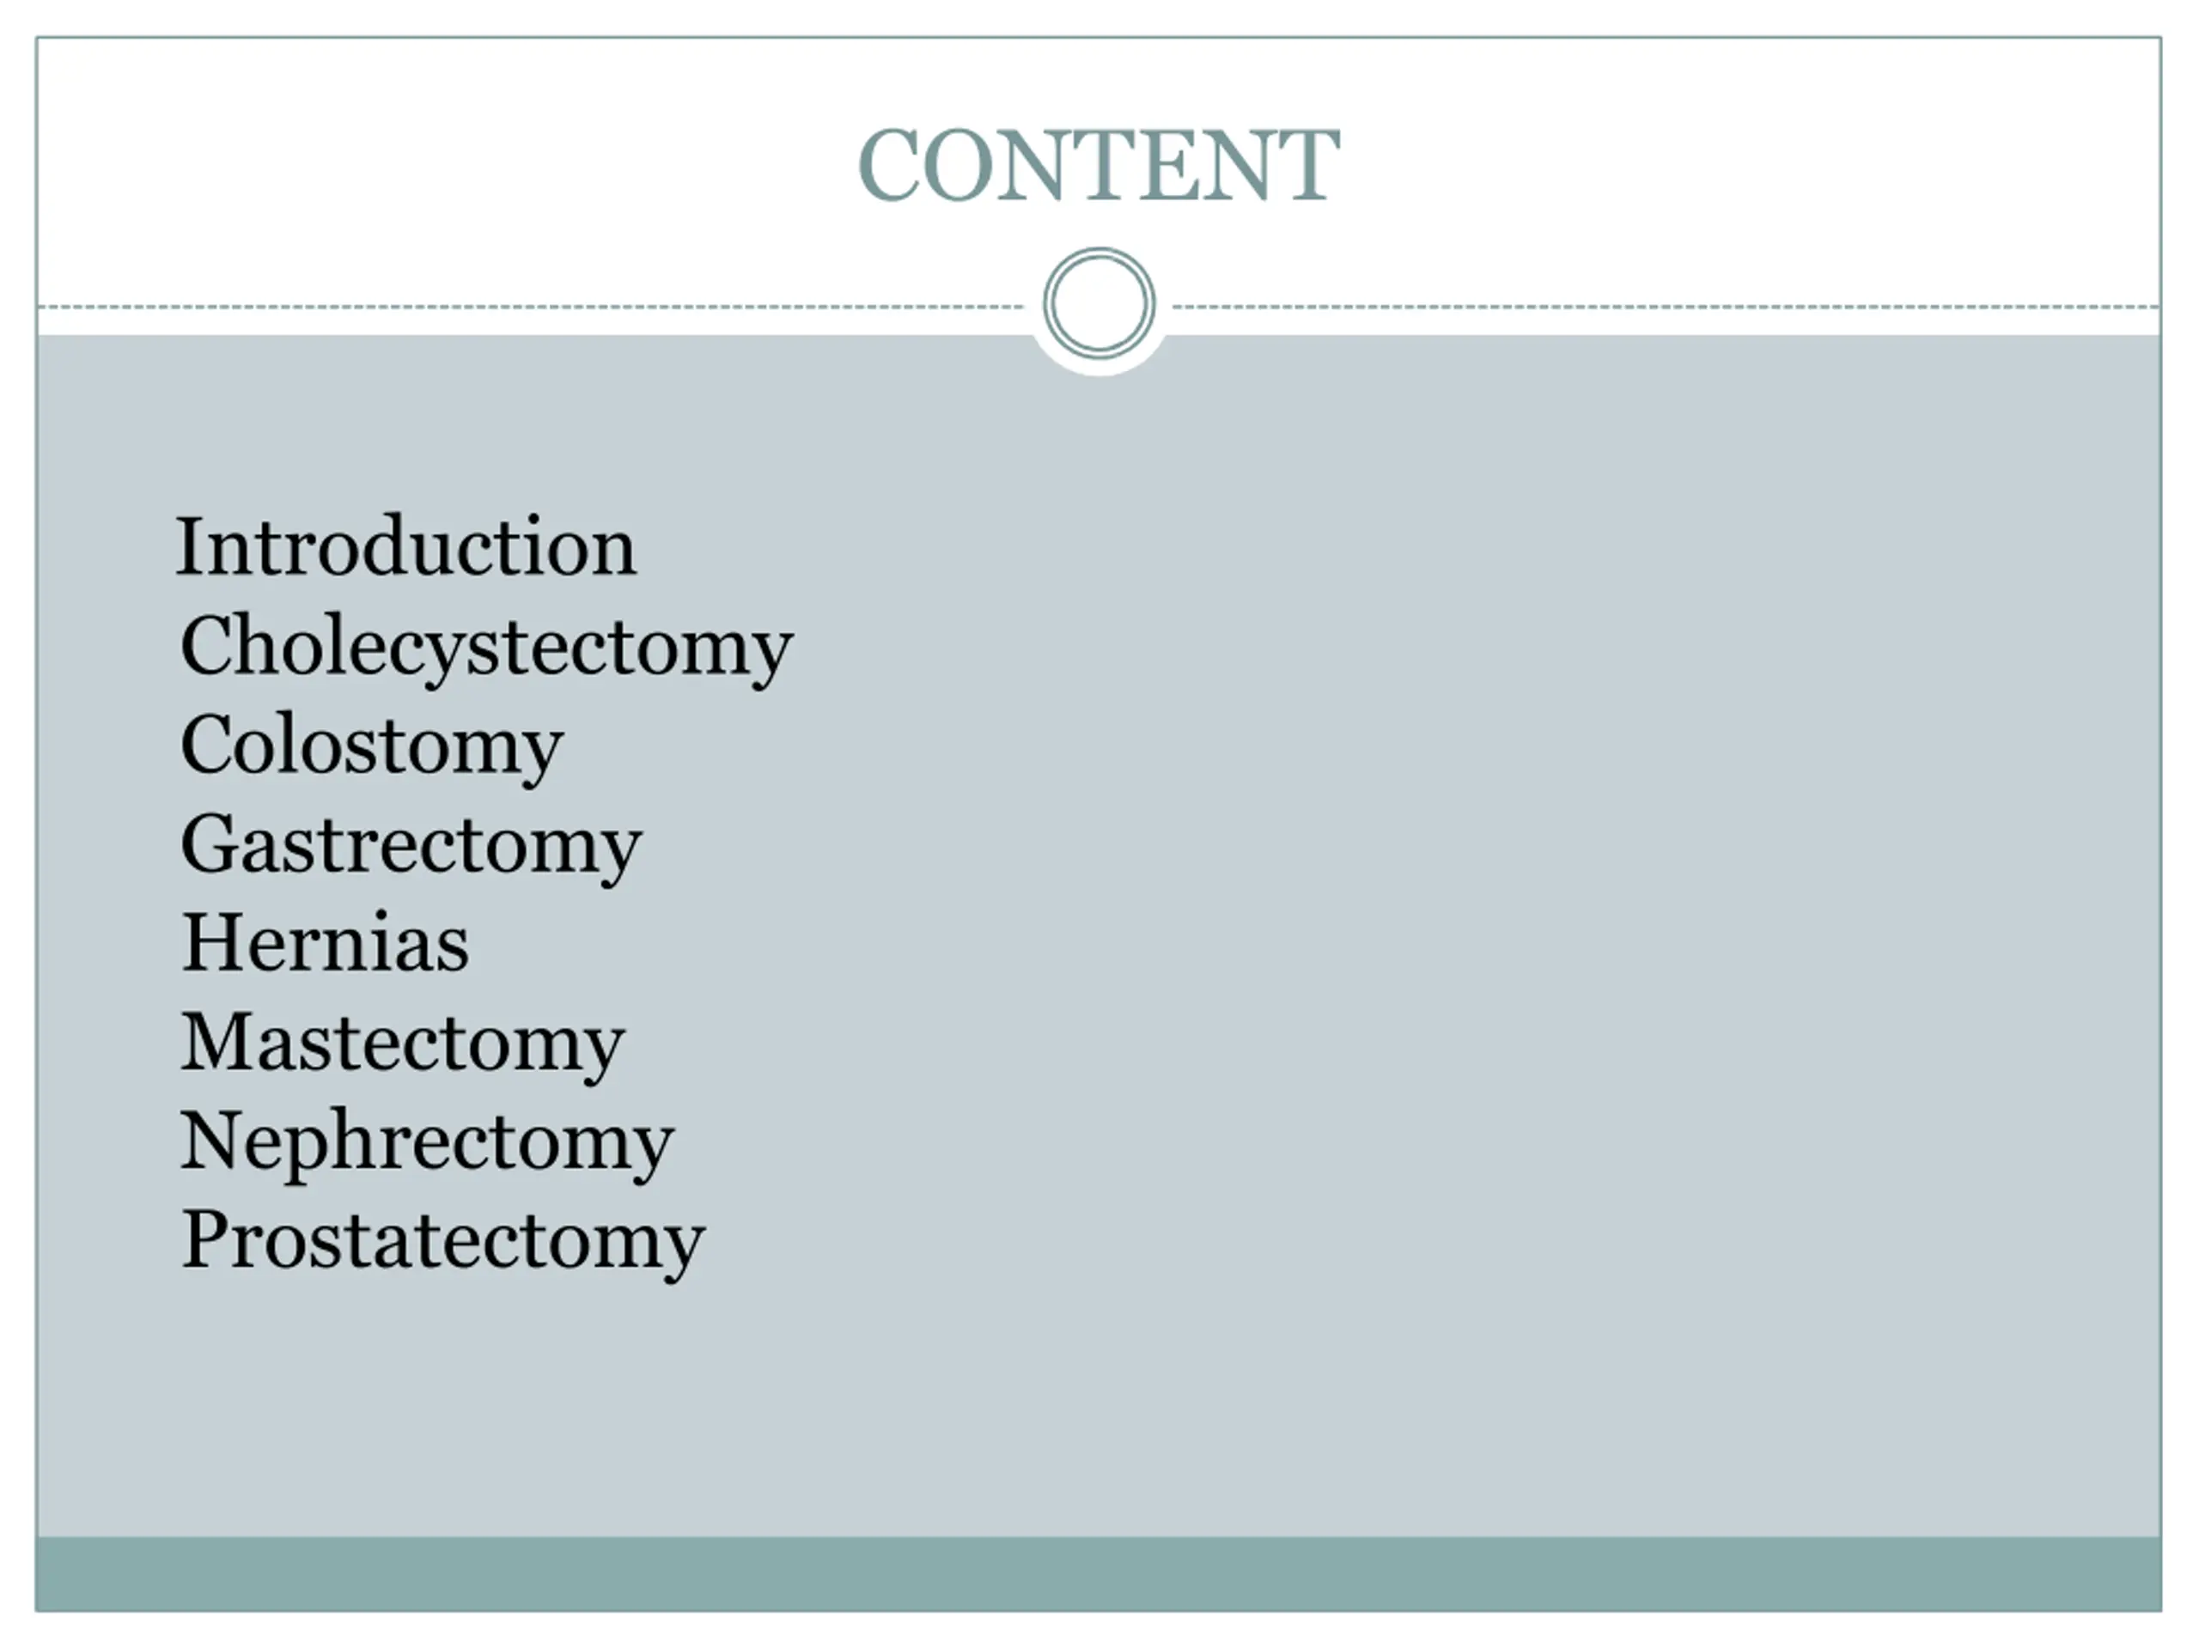Image resolution: width=2199 pixels, height=1649 pixels.
Task: Click the dashed divider left of the circle
Action: click(x=527, y=307)
